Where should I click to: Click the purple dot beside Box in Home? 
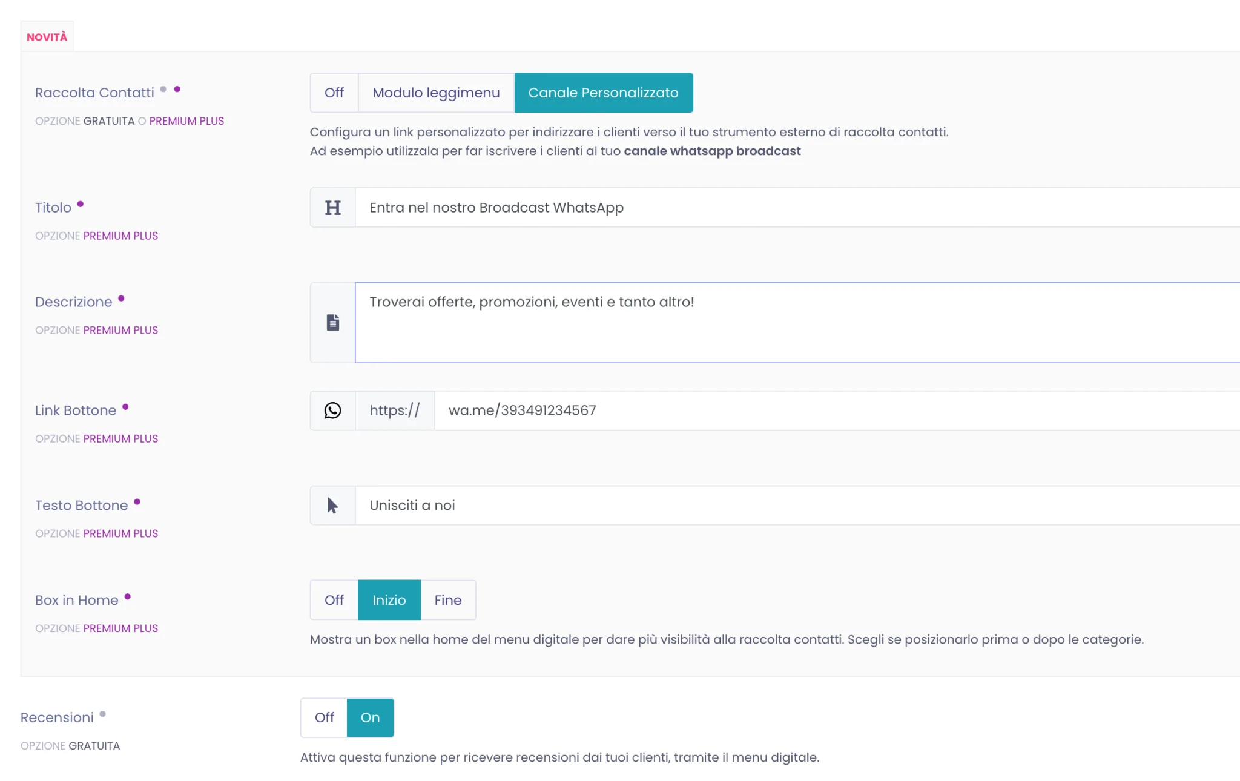(x=127, y=596)
